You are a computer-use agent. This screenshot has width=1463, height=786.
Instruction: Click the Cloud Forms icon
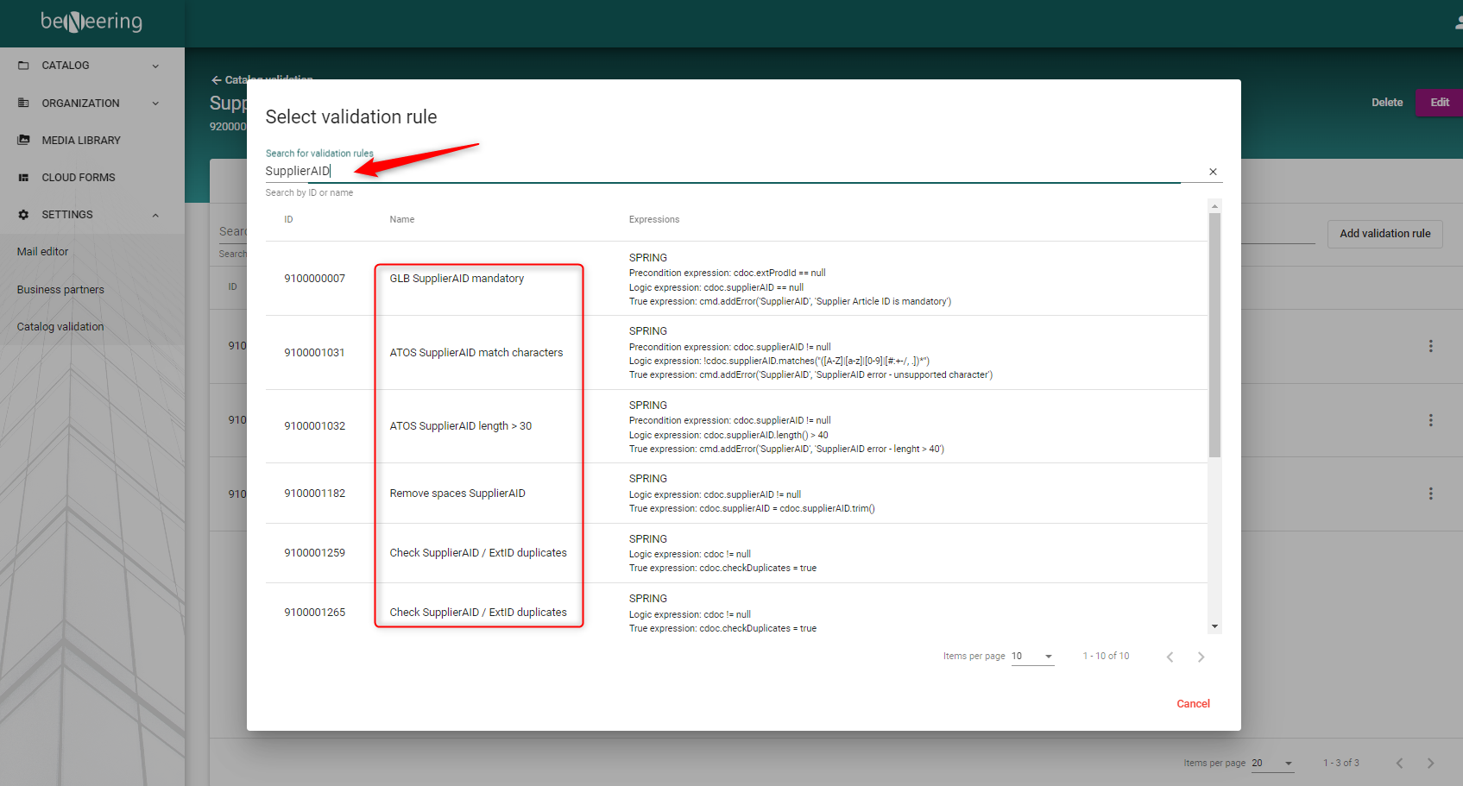23,178
